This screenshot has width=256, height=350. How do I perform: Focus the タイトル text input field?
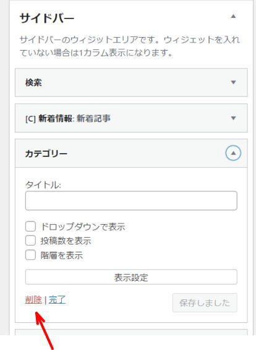point(131,201)
